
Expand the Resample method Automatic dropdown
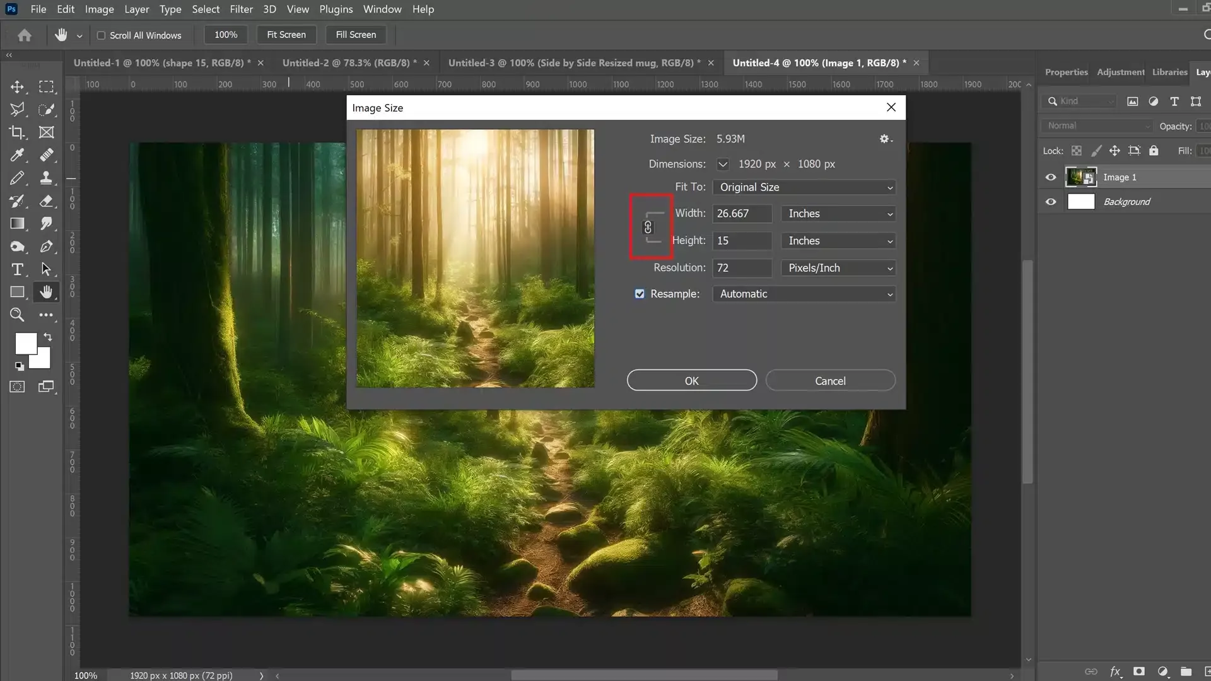(805, 294)
